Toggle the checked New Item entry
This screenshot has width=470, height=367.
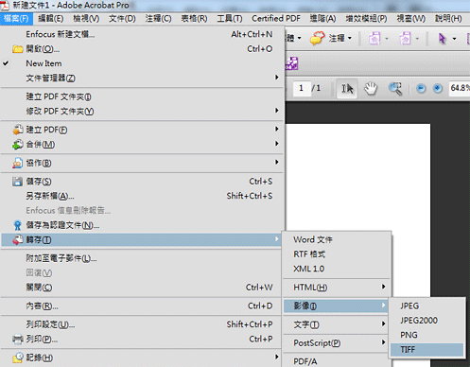click(143, 63)
